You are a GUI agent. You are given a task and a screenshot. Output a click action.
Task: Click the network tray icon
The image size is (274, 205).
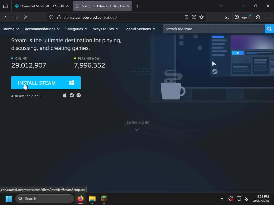(x=239, y=199)
